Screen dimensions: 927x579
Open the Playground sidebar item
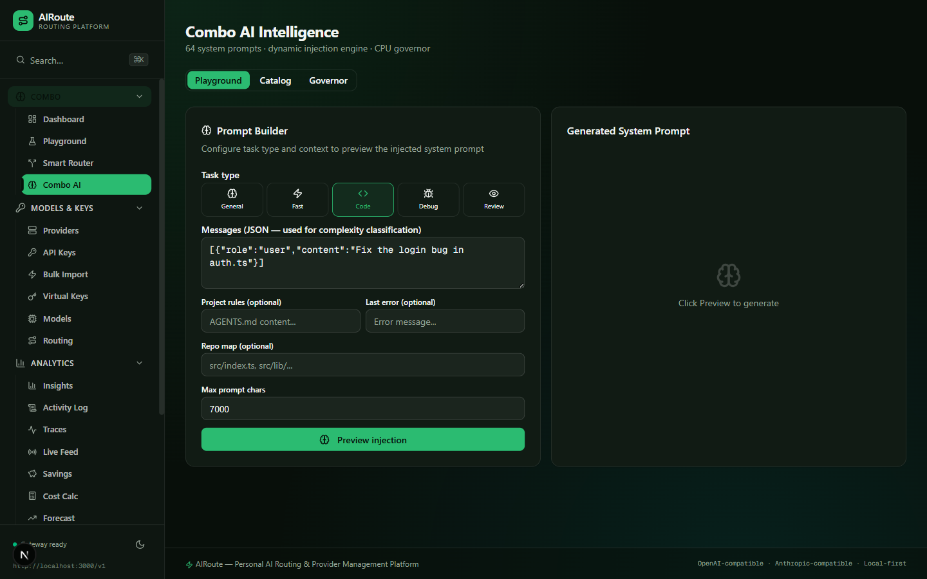point(86,141)
